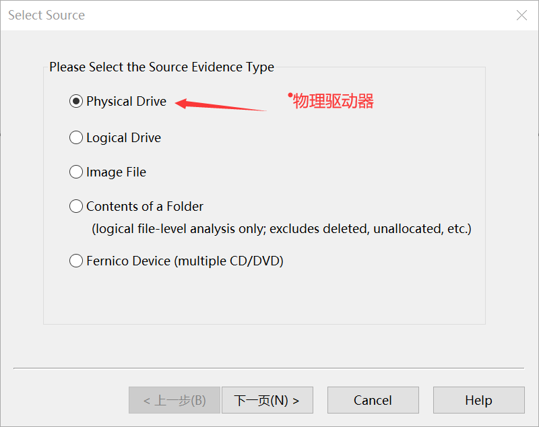Screen dimensions: 539x427
Task: Click the greyed-out 上一步(B) back button
Action: click(x=175, y=400)
